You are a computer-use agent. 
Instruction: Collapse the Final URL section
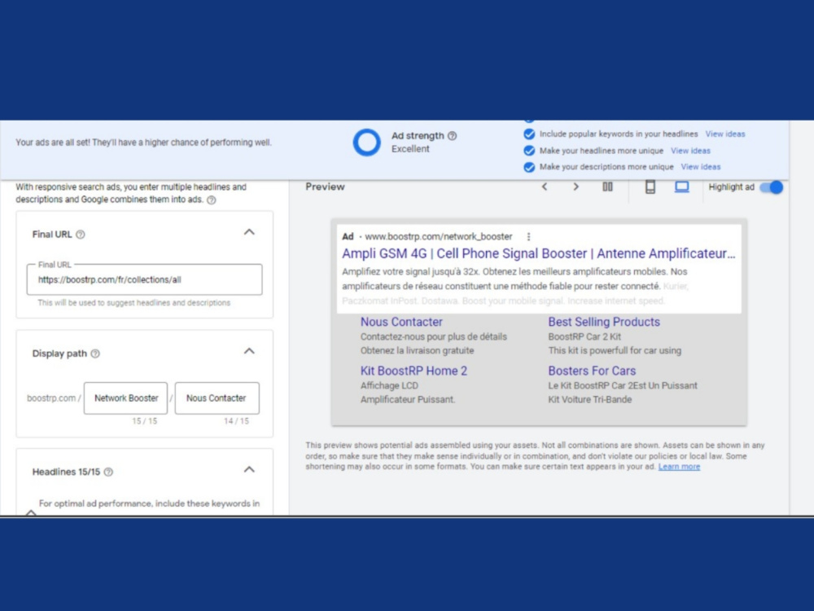tap(249, 232)
